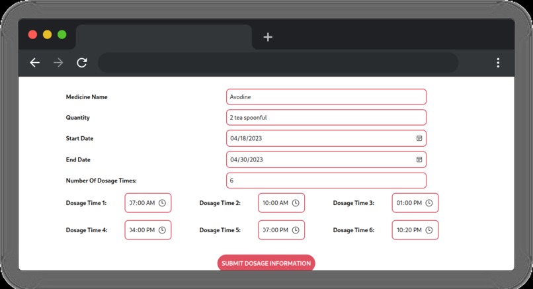
Task: Click the clock icon in Dosage Time 2
Action: (x=296, y=203)
